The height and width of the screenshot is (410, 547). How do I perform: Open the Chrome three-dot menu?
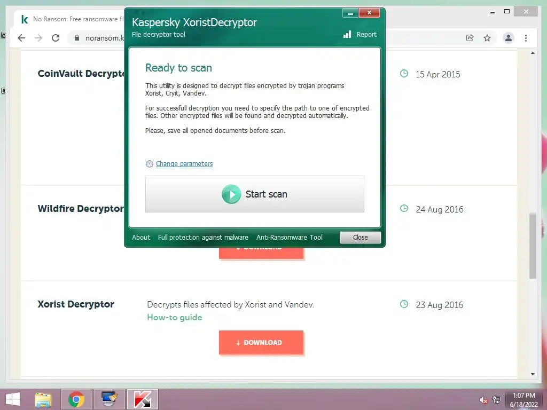pos(526,38)
